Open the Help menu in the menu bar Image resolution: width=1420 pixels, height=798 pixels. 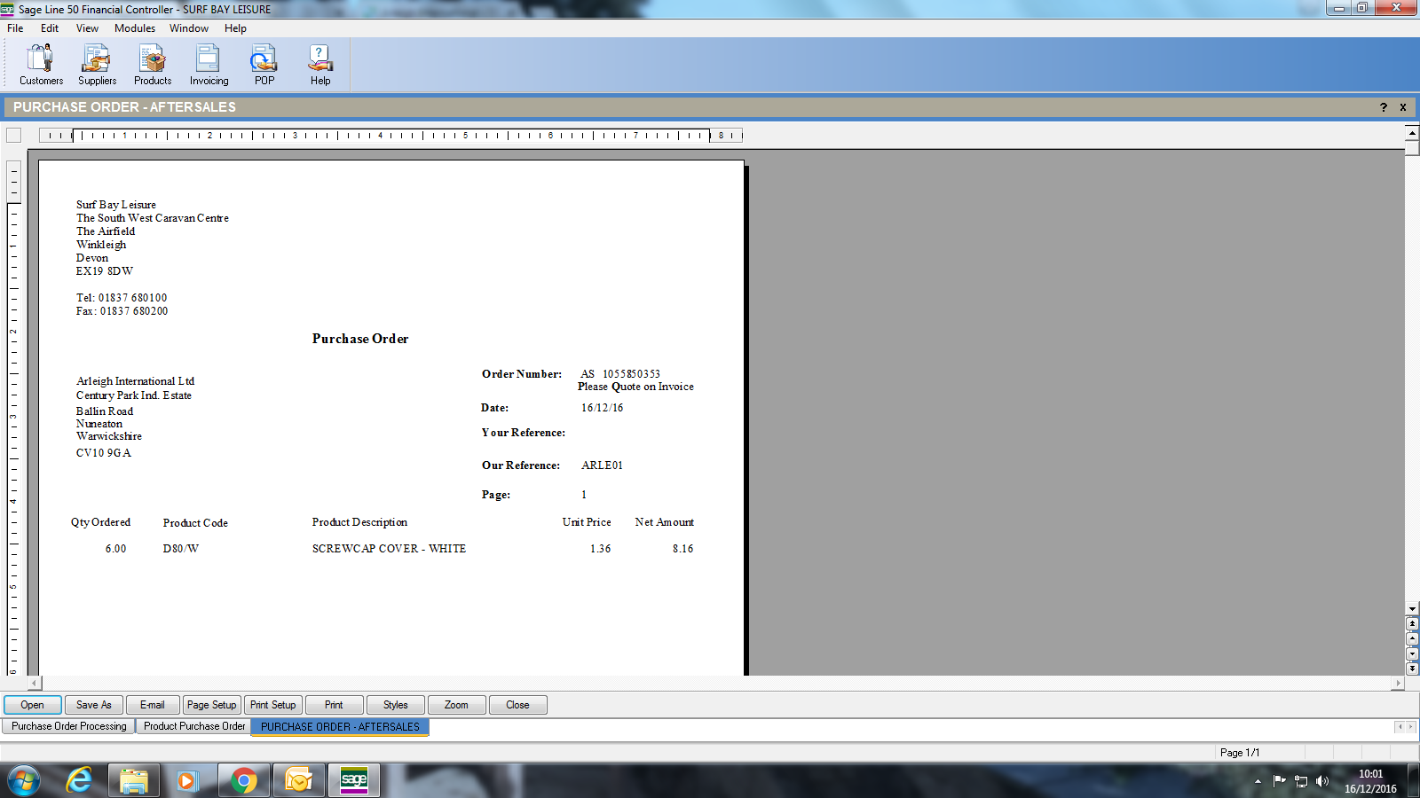pyautogui.click(x=235, y=28)
